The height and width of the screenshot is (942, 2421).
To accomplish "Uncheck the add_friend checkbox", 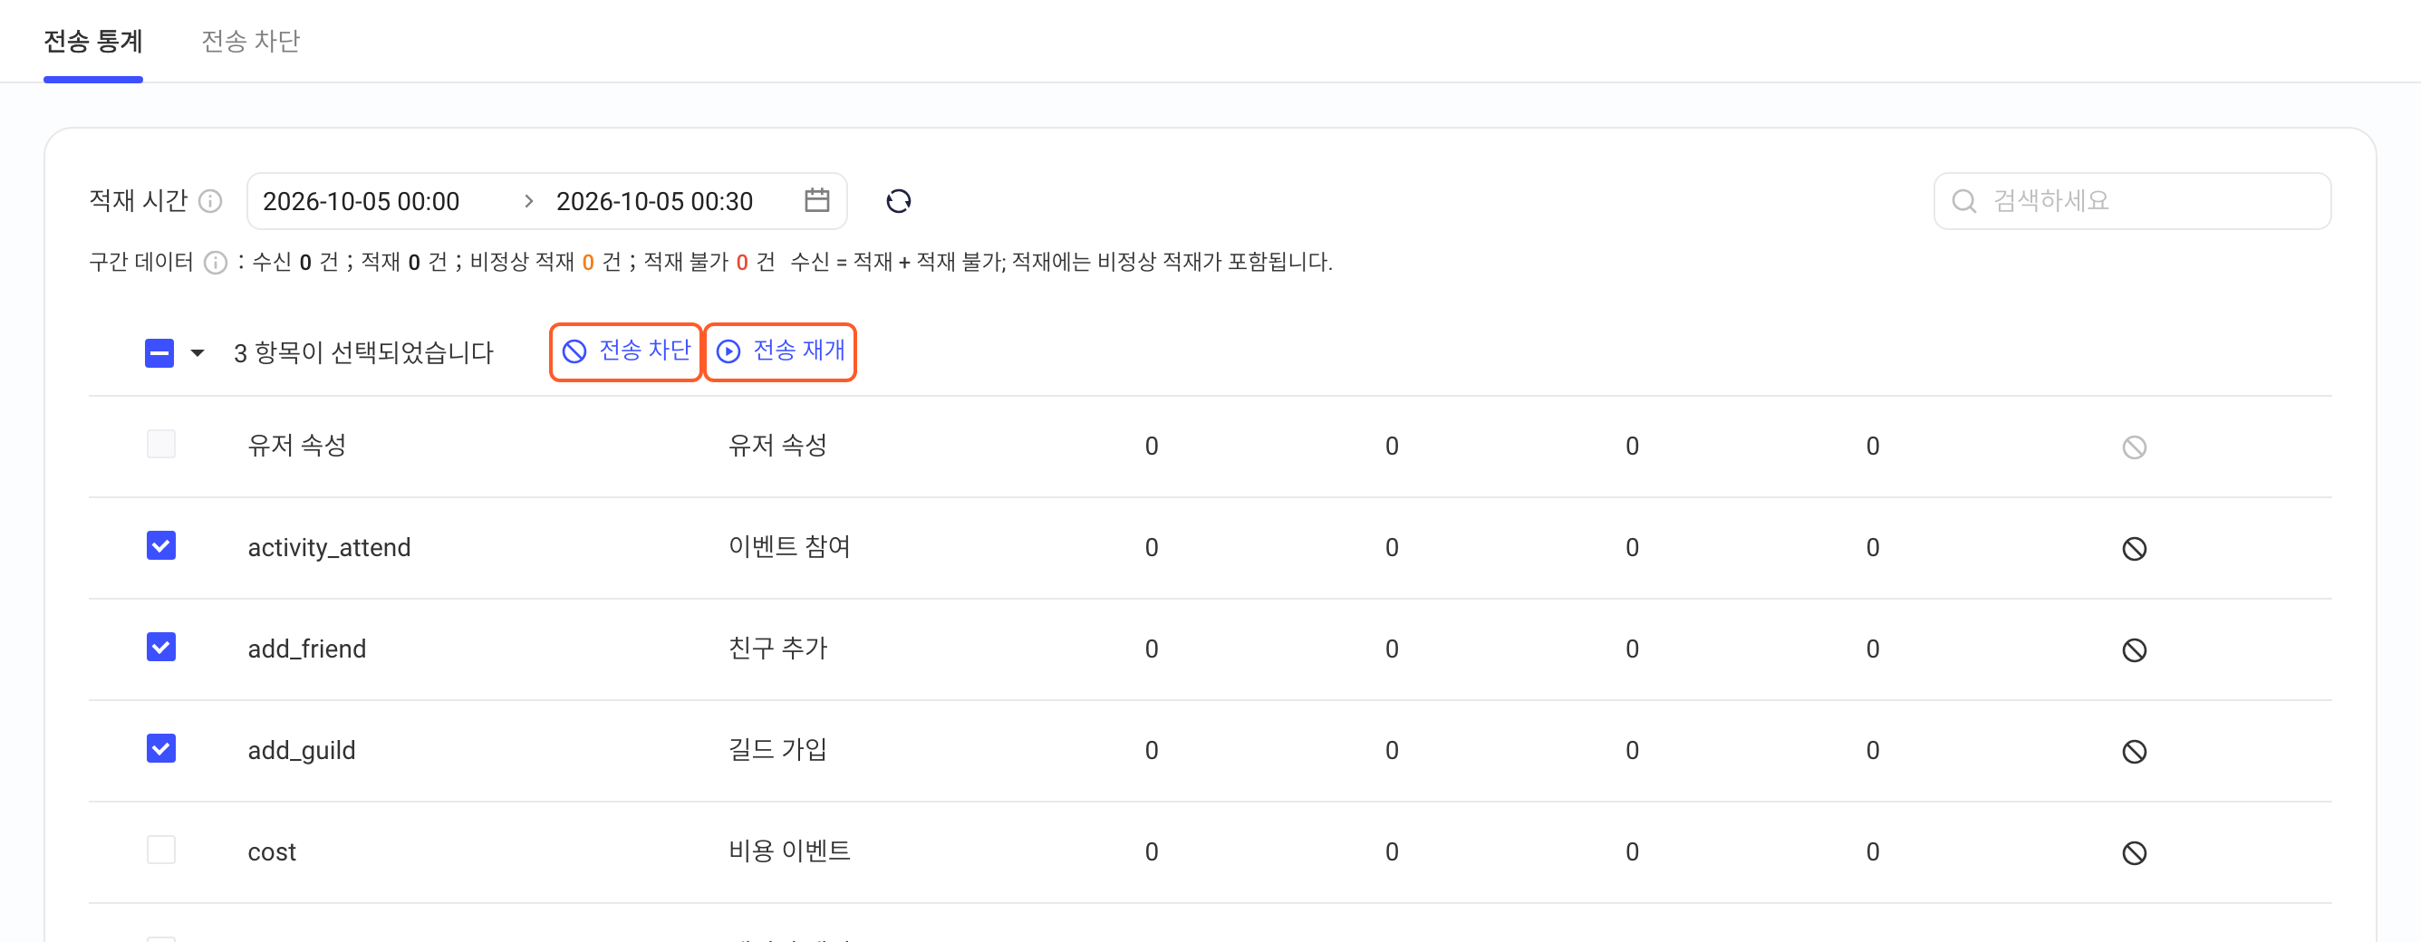I will [x=161, y=647].
